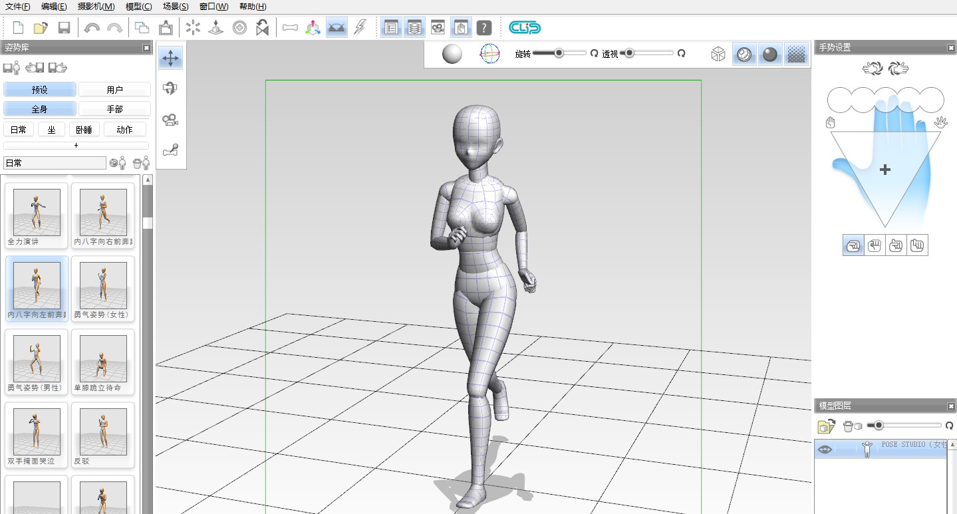Toggle the grid floor display button
The height and width of the screenshot is (514, 957).
click(x=337, y=27)
